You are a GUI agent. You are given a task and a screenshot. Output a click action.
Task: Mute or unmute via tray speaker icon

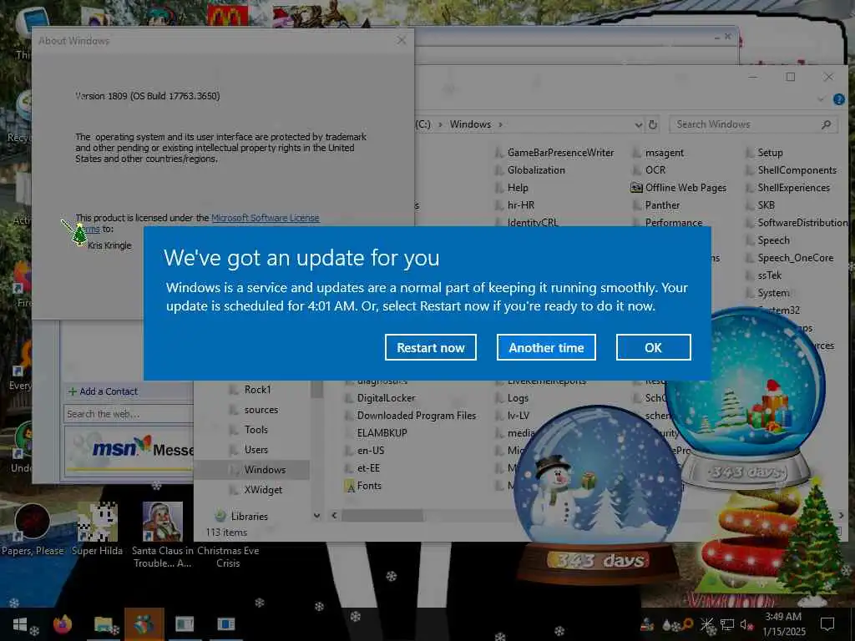tap(746, 624)
